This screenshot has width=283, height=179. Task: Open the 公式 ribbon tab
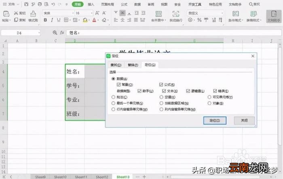(x=124, y=4)
